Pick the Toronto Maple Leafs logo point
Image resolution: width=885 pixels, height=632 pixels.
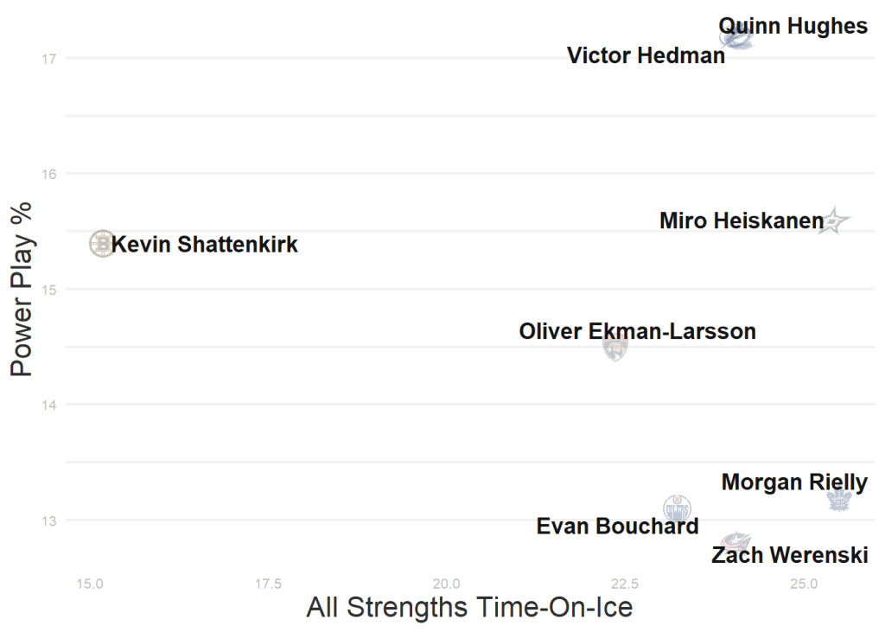pyautogui.click(x=839, y=499)
